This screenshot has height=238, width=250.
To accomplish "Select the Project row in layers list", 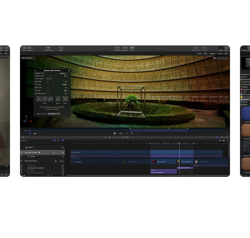I will (43, 147).
